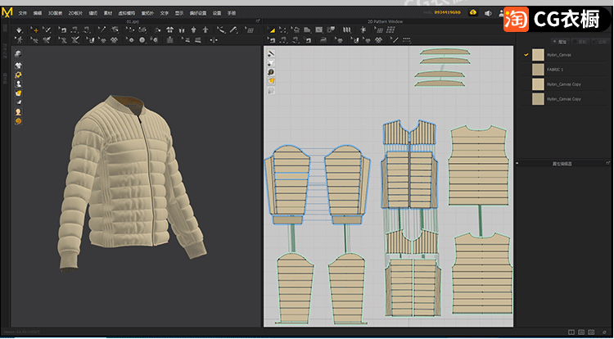
Task: Toggle the yellow highlighted icon in 2D window sidebar
Action: [x=271, y=81]
